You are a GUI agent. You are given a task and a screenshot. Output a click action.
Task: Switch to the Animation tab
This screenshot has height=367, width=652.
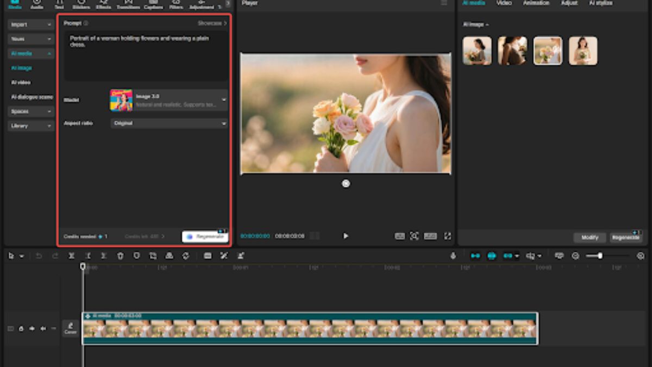[x=536, y=3]
